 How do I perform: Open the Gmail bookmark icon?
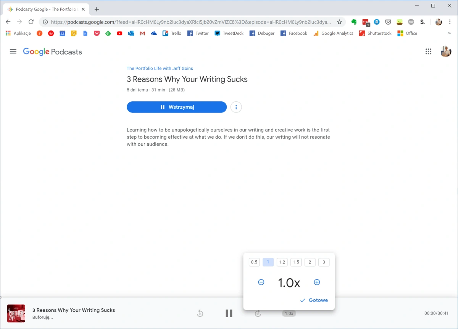coord(142,33)
